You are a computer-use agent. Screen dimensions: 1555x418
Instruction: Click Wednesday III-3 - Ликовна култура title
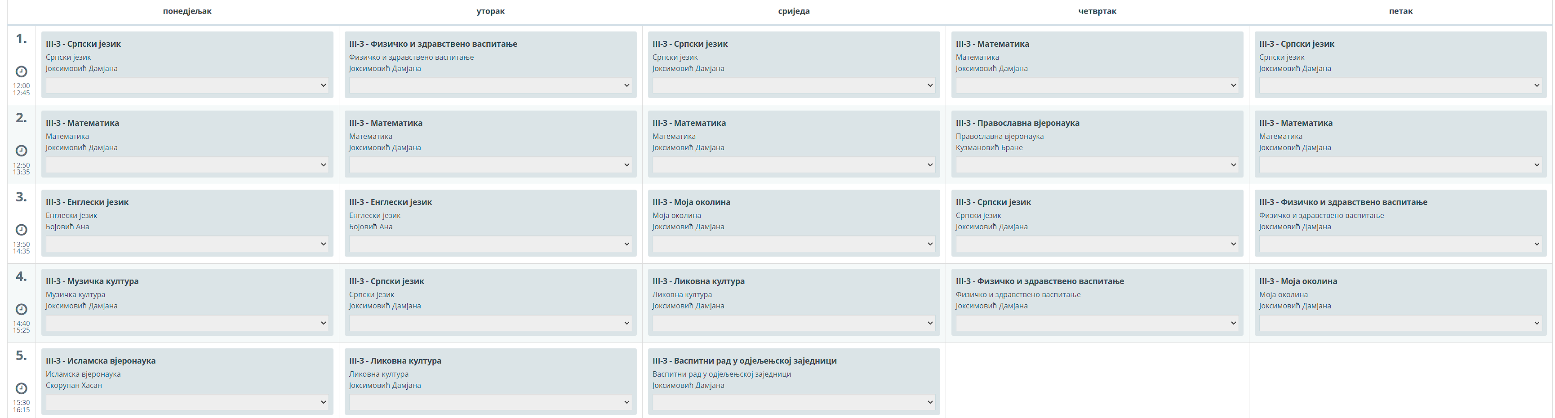(698, 281)
